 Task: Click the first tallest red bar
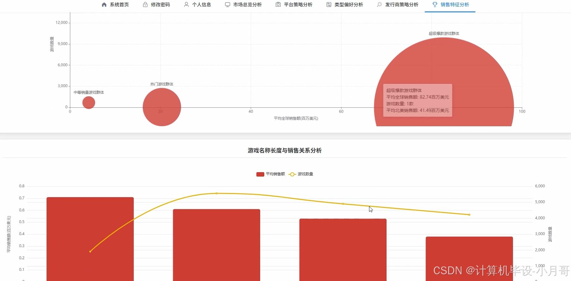coord(90,239)
